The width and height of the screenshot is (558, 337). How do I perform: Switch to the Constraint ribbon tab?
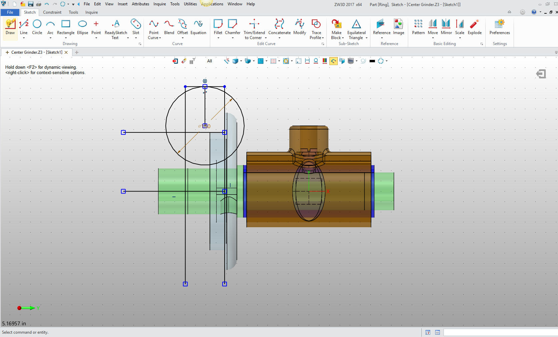tap(52, 12)
